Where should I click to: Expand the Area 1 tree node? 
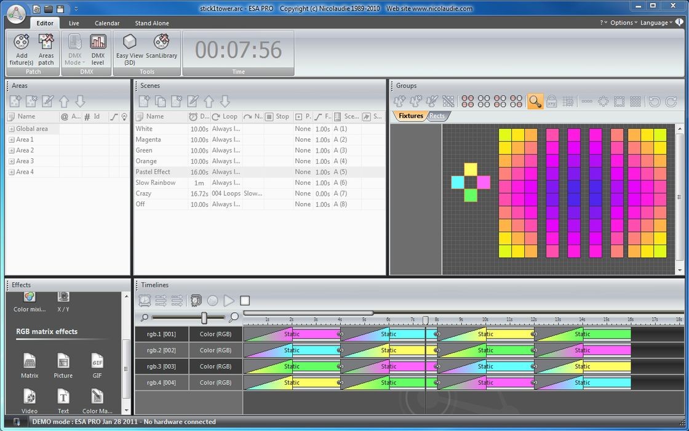pos(11,140)
